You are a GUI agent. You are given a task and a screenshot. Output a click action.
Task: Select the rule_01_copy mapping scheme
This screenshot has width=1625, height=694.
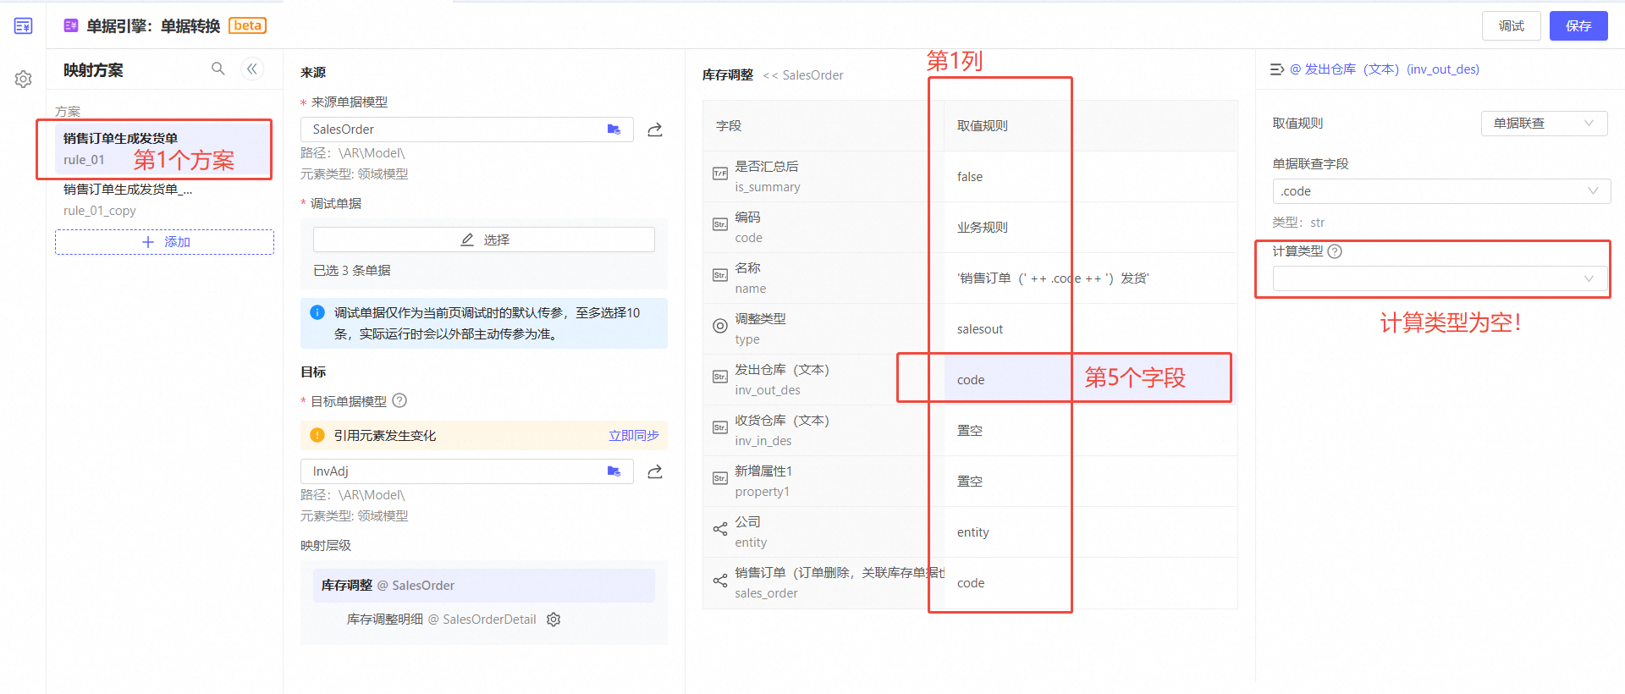pyautogui.click(x=127, y=200)
